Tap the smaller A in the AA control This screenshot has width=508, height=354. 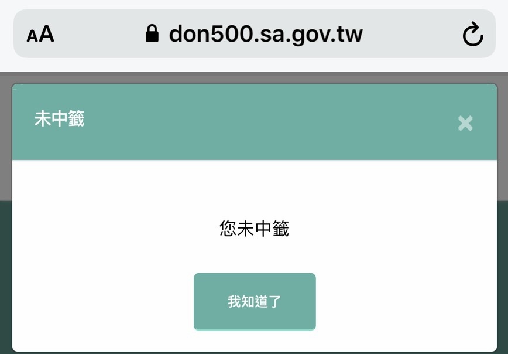pos(32,36)
